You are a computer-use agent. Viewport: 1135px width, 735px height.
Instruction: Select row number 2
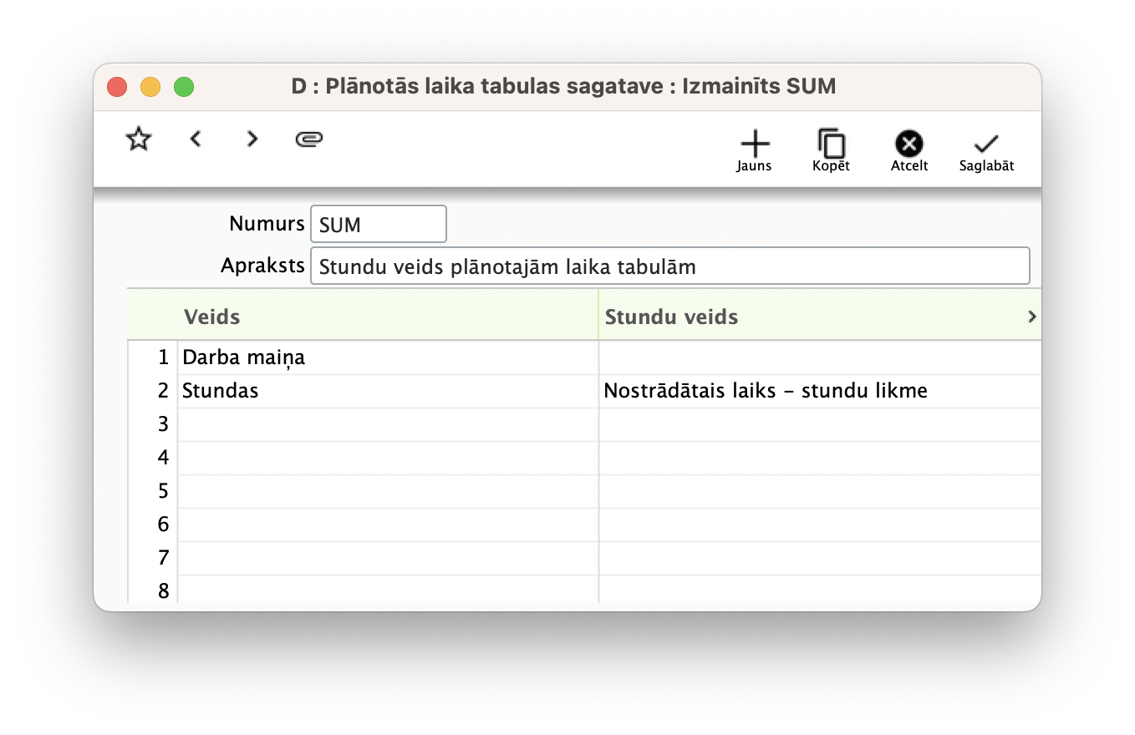[154, 391]
